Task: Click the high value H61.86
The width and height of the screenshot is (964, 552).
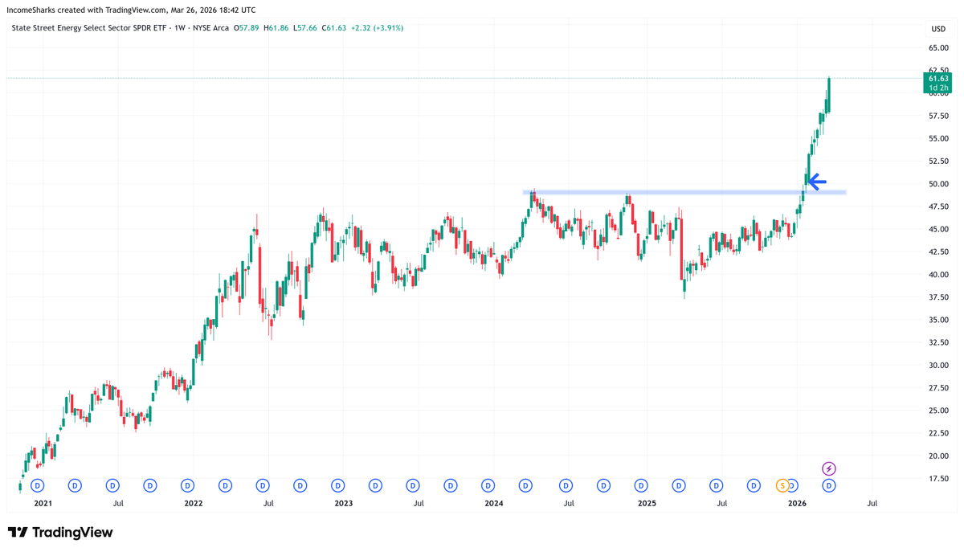Action: click(x=278, y=28)
